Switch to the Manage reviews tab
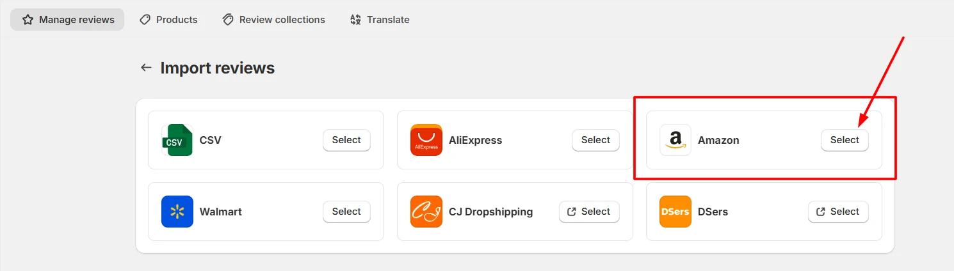This screenshot has height=271, width=954. 68,20
